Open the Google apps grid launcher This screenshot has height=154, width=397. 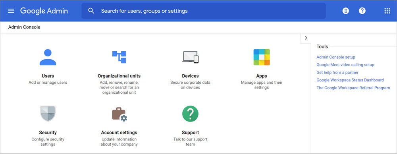tap(387, 11)
